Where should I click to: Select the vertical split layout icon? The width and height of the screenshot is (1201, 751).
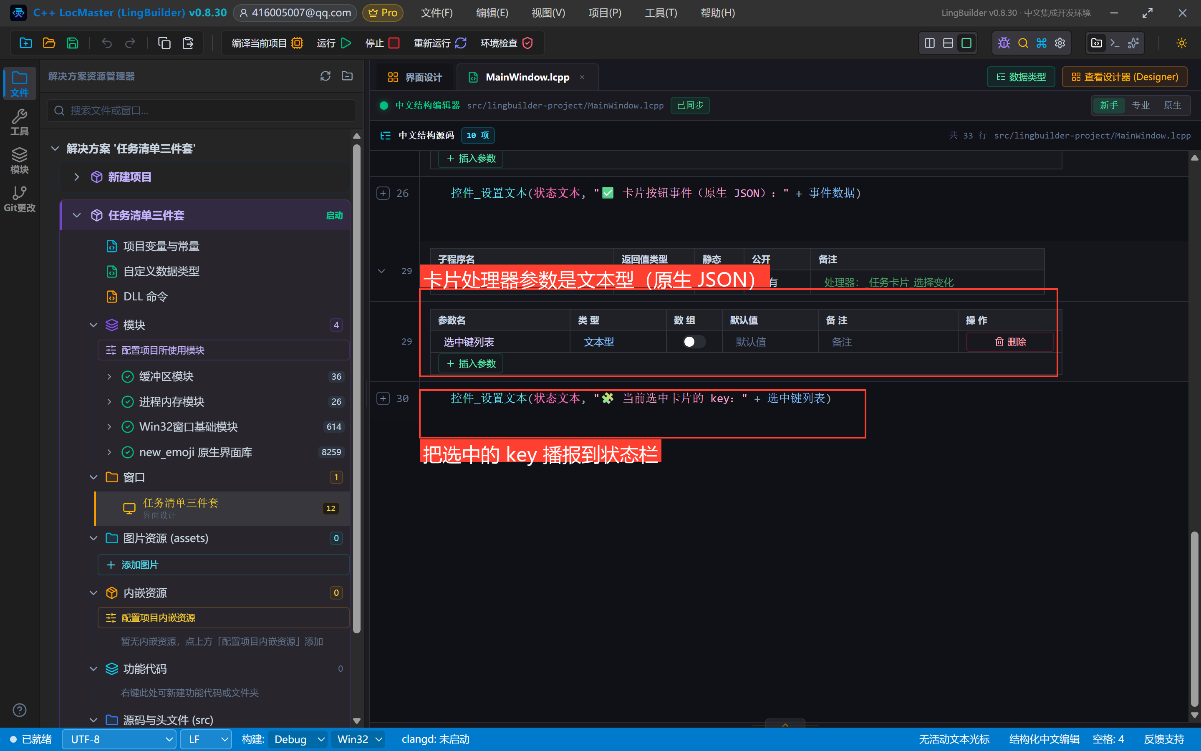point(929,43)
